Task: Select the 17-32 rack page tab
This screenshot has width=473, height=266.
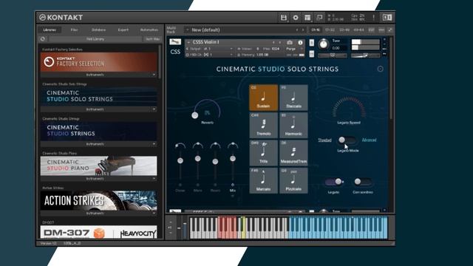Action: pos(330,30)
